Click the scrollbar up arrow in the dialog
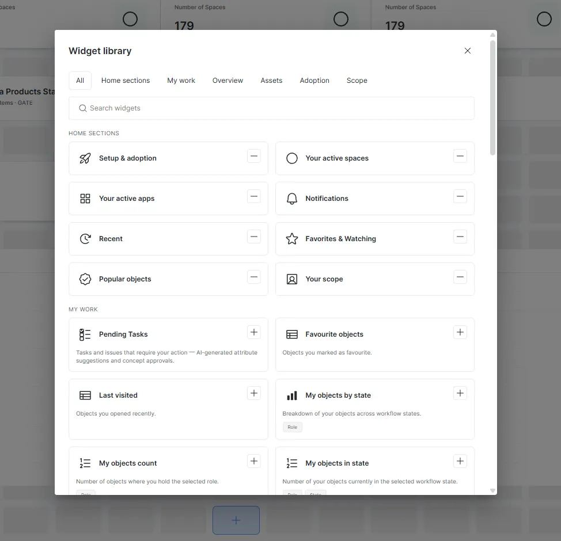 coord(492,35)
